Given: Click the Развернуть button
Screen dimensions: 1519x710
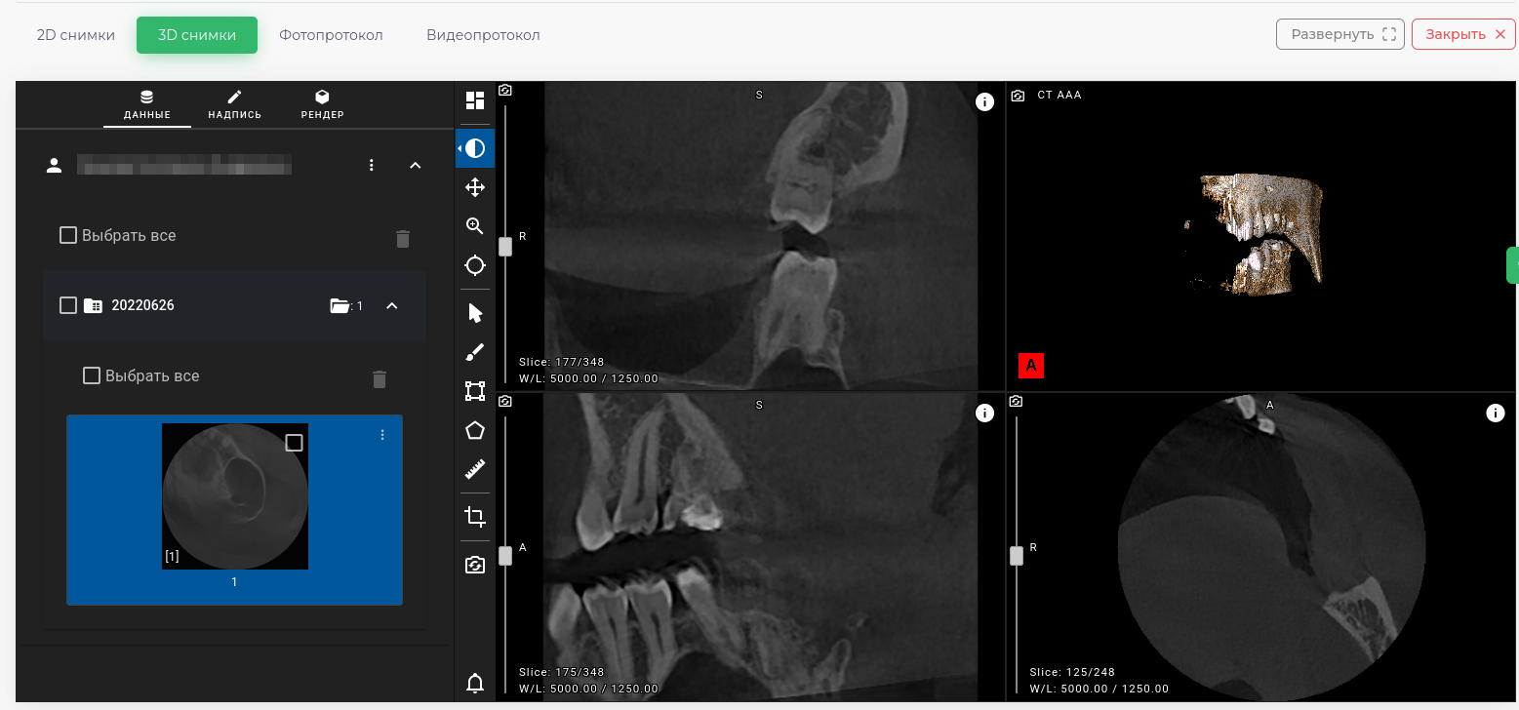Looking at the screenshot, I should [x=1338, y=34].
